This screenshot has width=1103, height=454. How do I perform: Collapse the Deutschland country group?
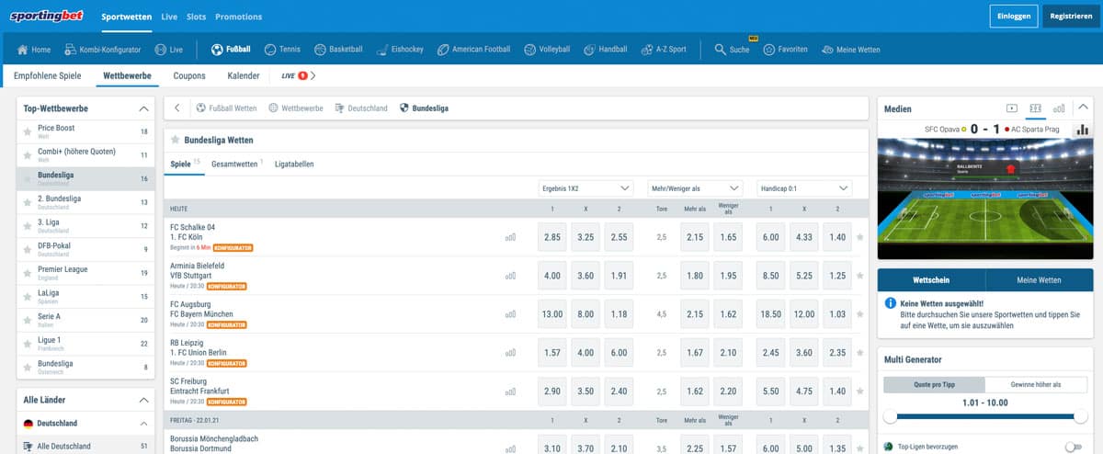143,424
